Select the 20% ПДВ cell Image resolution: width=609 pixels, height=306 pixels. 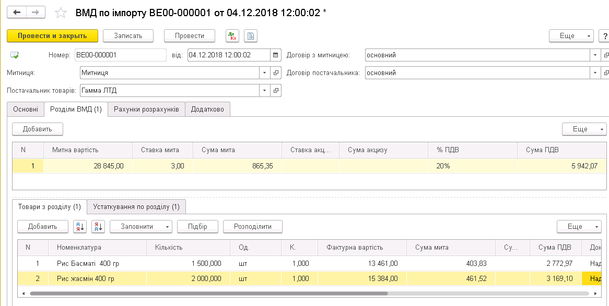point(473,166)
